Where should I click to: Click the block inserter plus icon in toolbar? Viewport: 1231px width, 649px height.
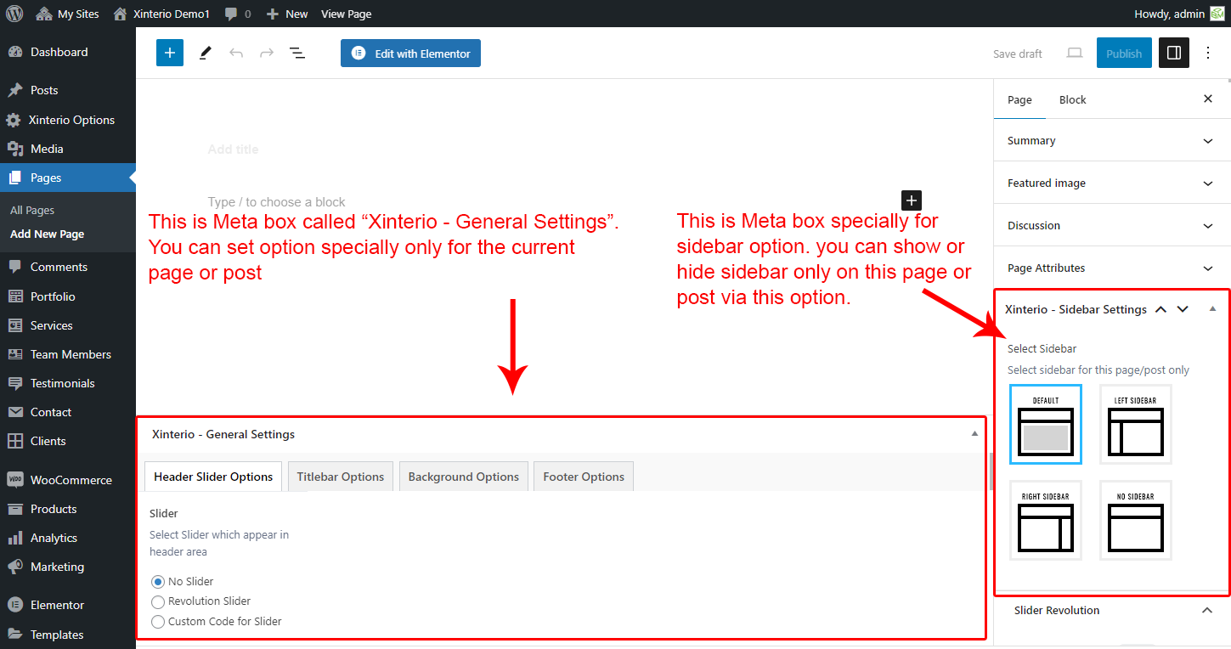coord(169,53)
